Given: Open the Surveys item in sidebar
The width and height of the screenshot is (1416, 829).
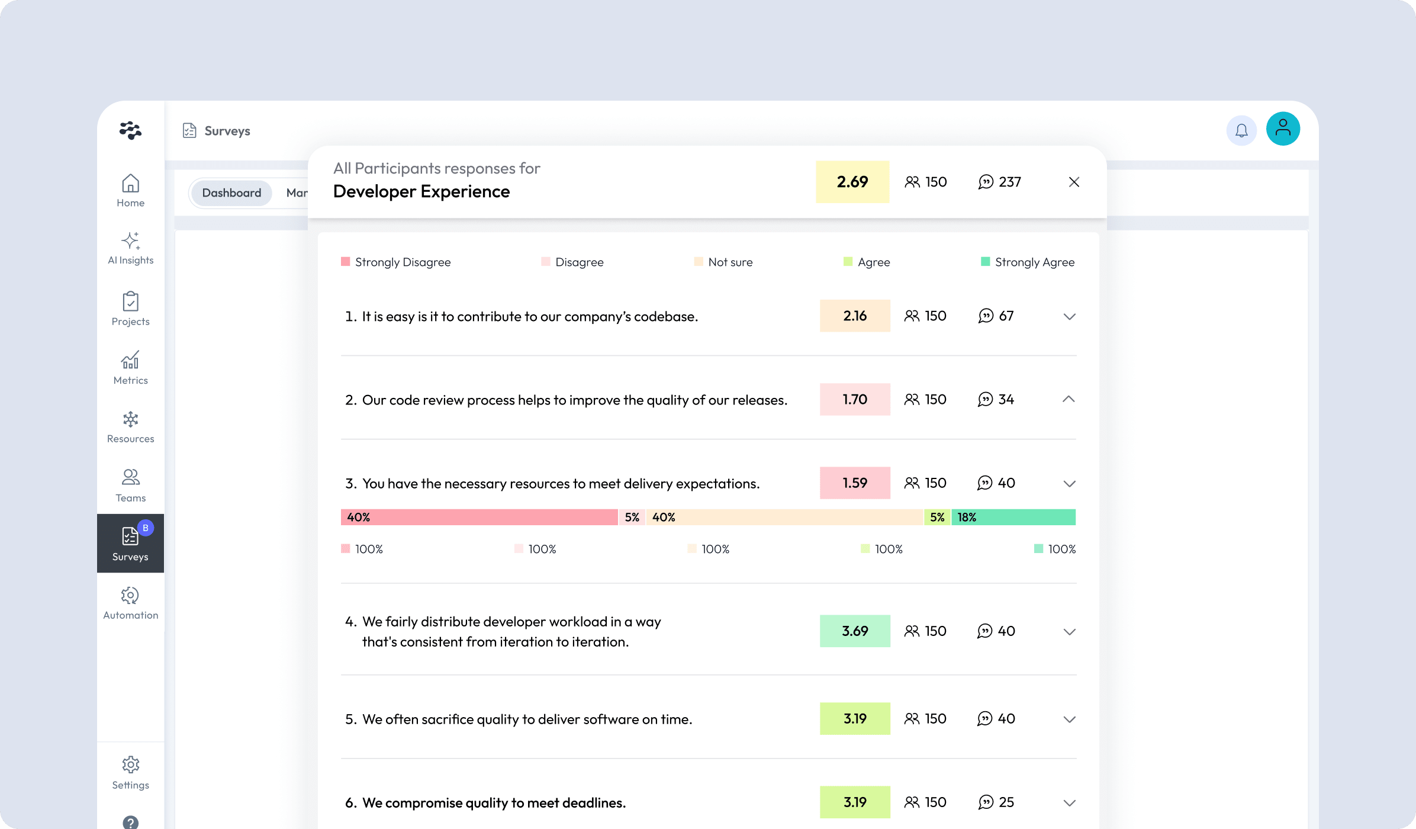Looking at the screenshot, I should coord(130,543).
